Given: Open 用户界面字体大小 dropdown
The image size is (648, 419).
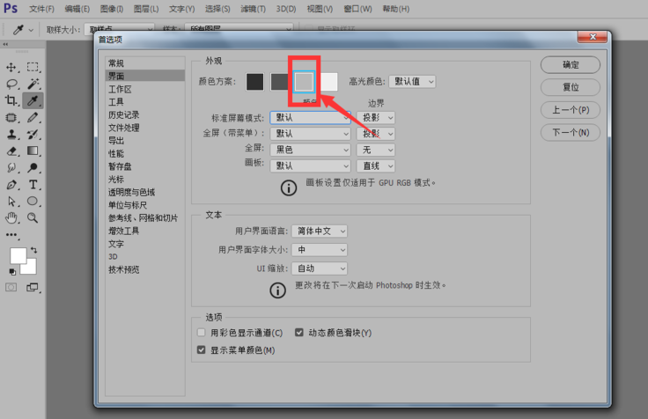Looking at the screenshot, I should (320, 250).
